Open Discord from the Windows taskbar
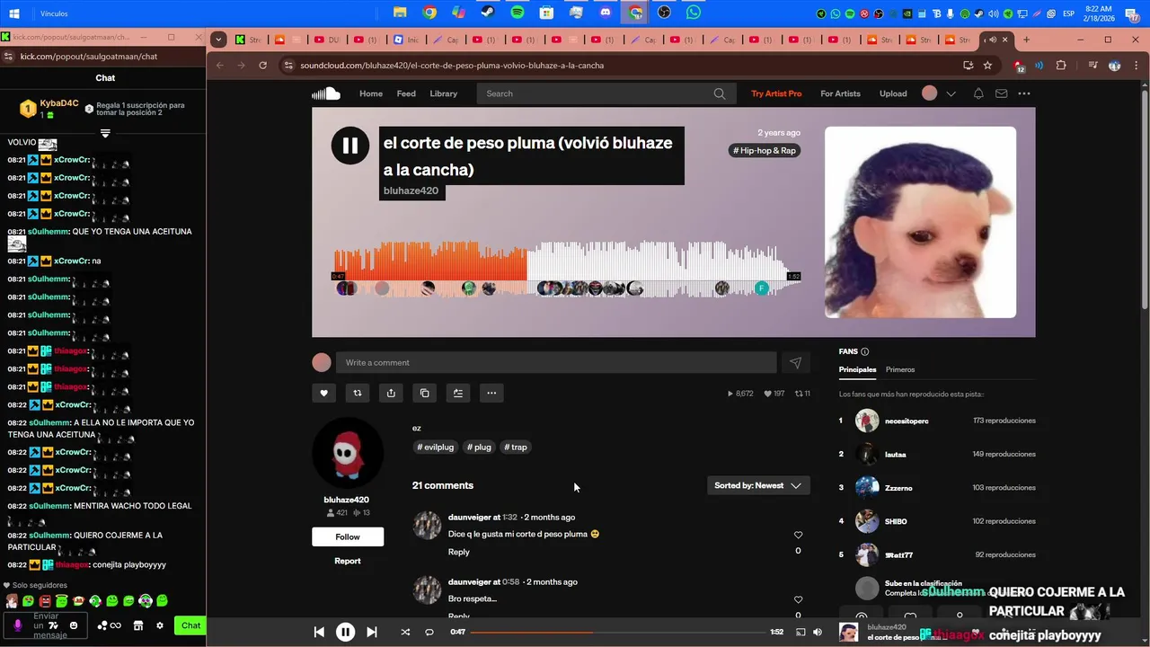This screenshot has width=1150, height=647. (x=606, y=13)
